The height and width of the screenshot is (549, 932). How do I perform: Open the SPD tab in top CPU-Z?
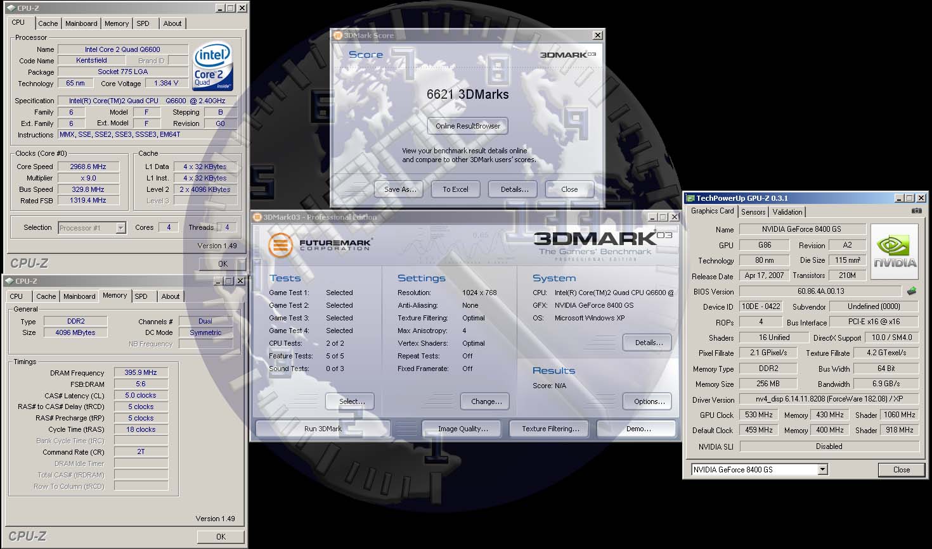click(x=143, y=23)
